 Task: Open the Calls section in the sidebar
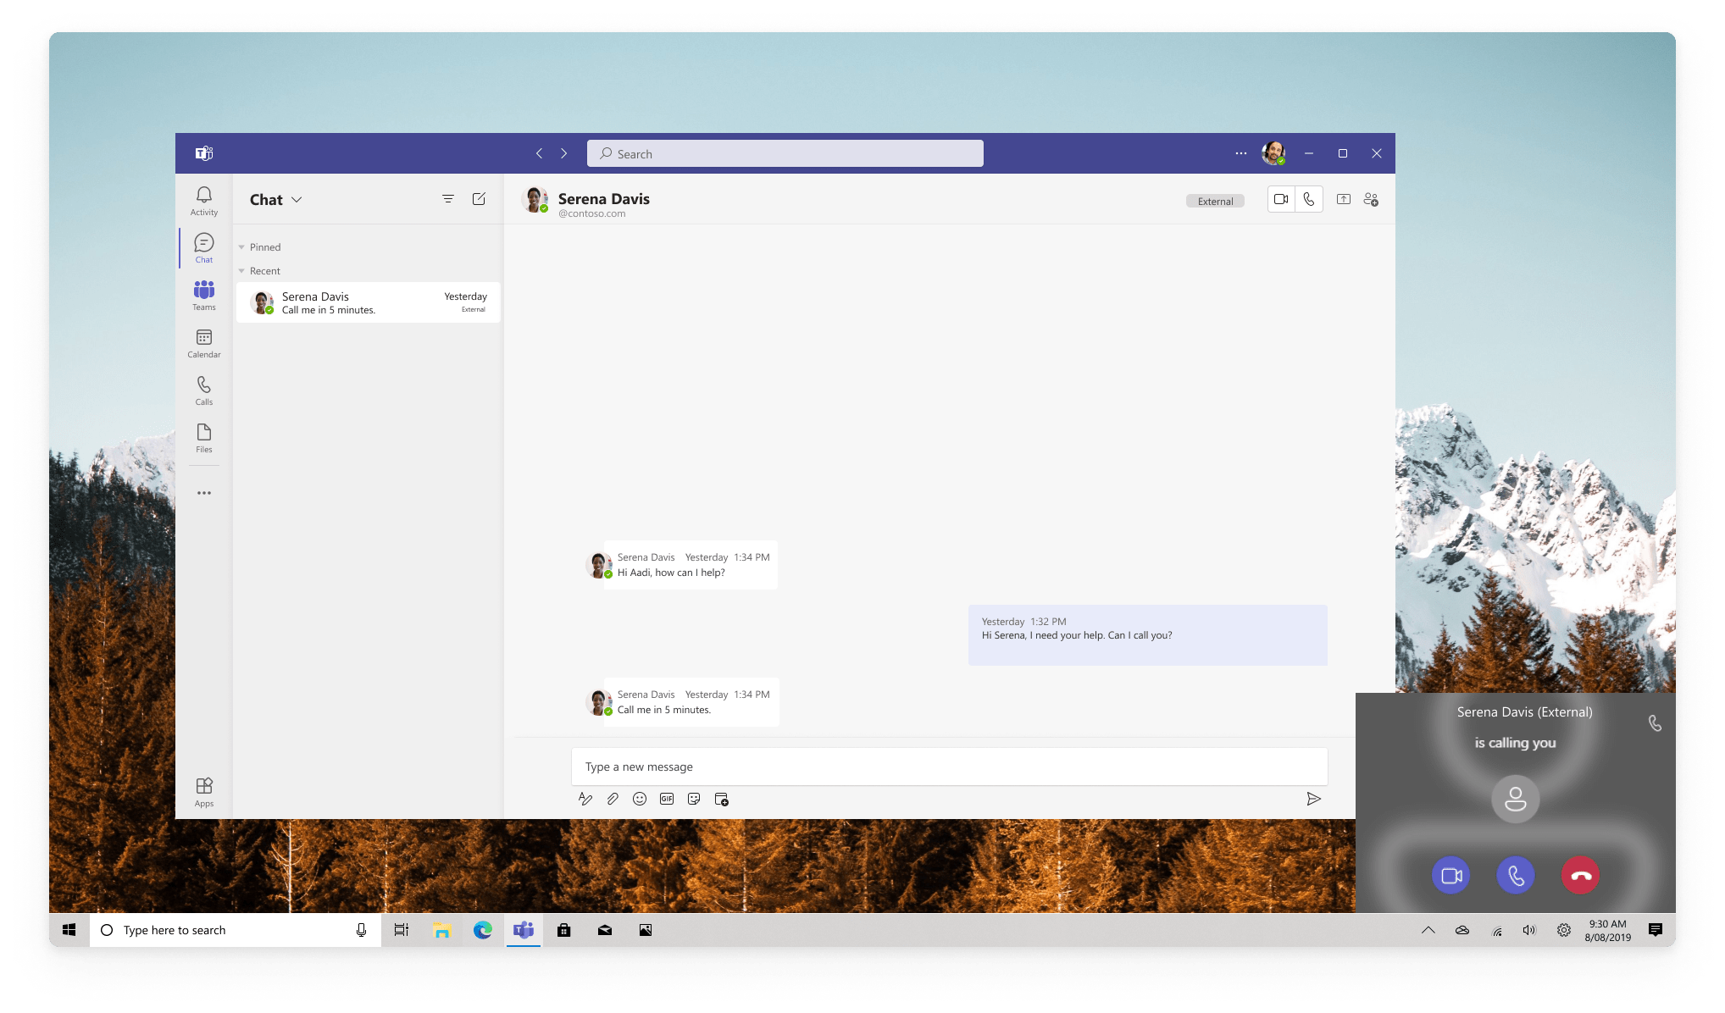(203, 389)
